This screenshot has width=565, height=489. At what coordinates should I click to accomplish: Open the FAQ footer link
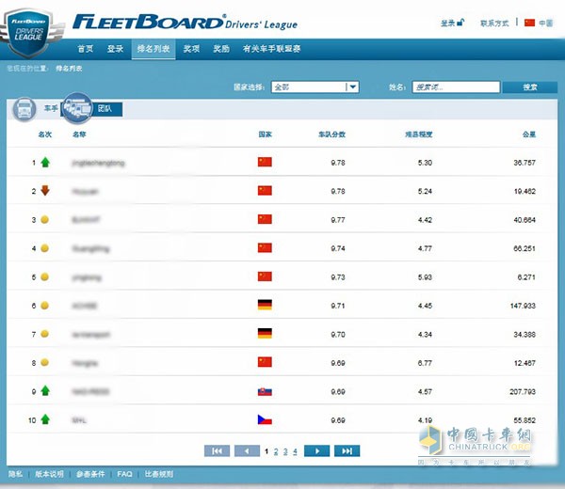[124, 474]
